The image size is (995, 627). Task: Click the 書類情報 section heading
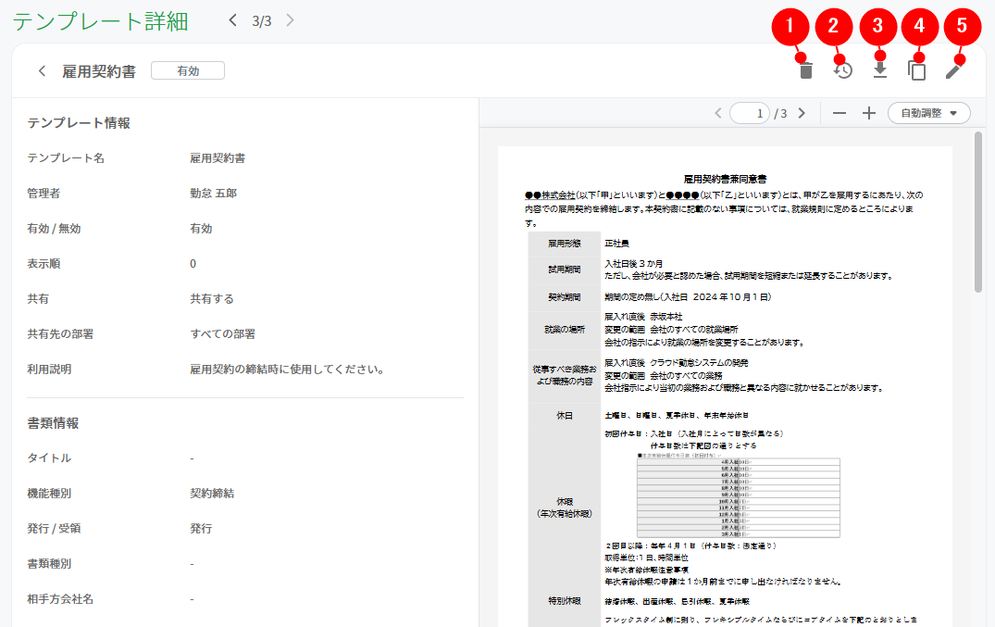pos(53,423)
